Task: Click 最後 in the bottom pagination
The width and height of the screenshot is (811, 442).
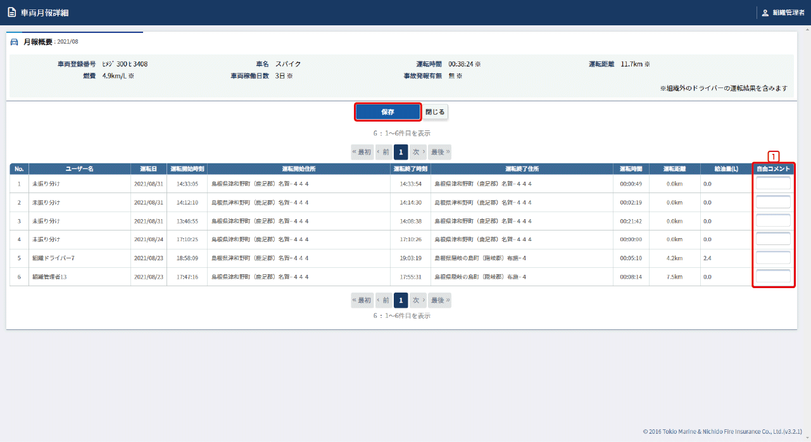Action: [x=439, y=300]
